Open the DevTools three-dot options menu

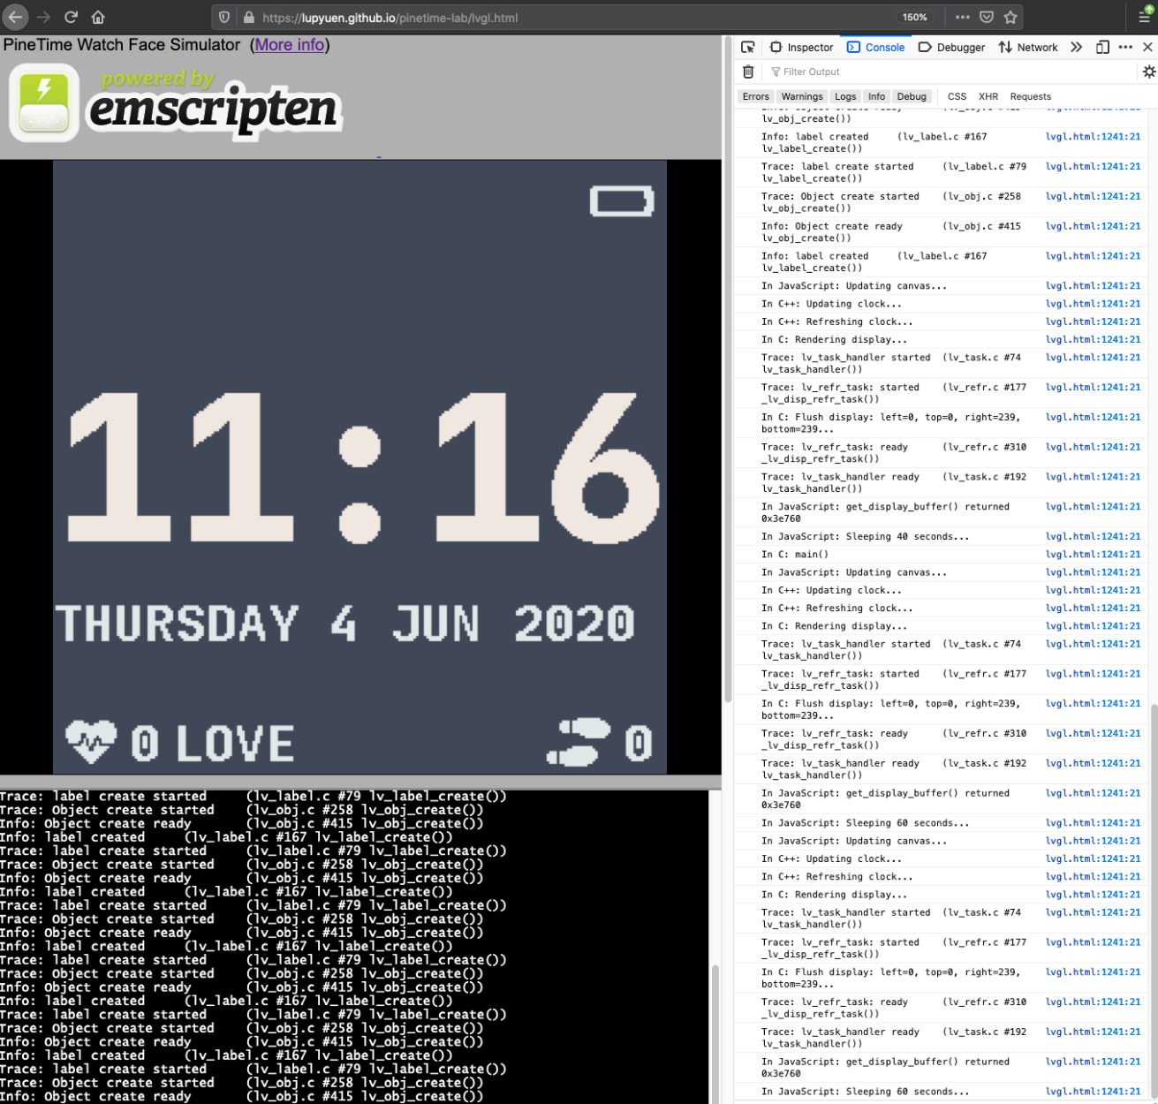[x=1125, y=47]
